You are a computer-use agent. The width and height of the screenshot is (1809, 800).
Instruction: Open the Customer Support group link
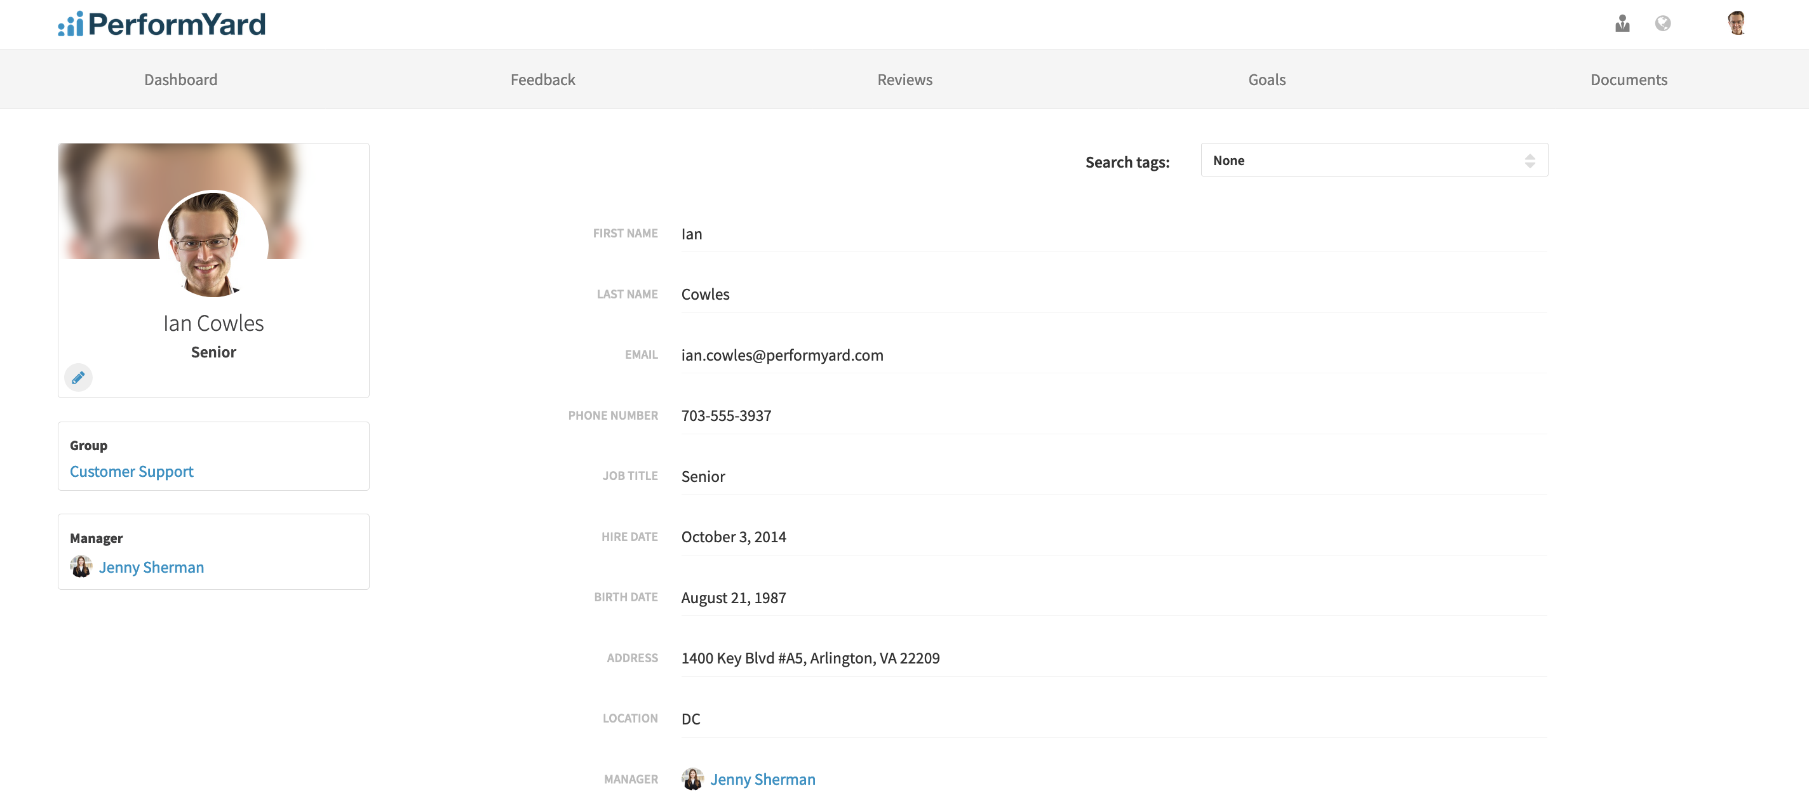point(131,472)
